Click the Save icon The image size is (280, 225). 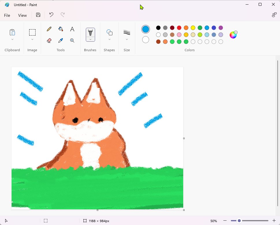(x=38, y=15)
